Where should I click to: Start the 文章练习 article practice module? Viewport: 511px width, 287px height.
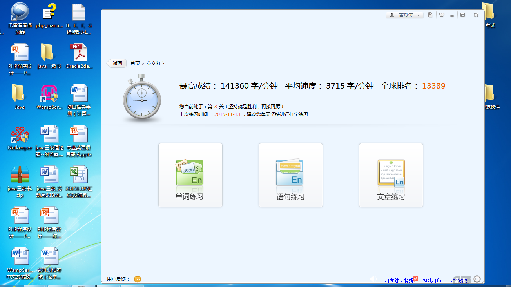391,175
